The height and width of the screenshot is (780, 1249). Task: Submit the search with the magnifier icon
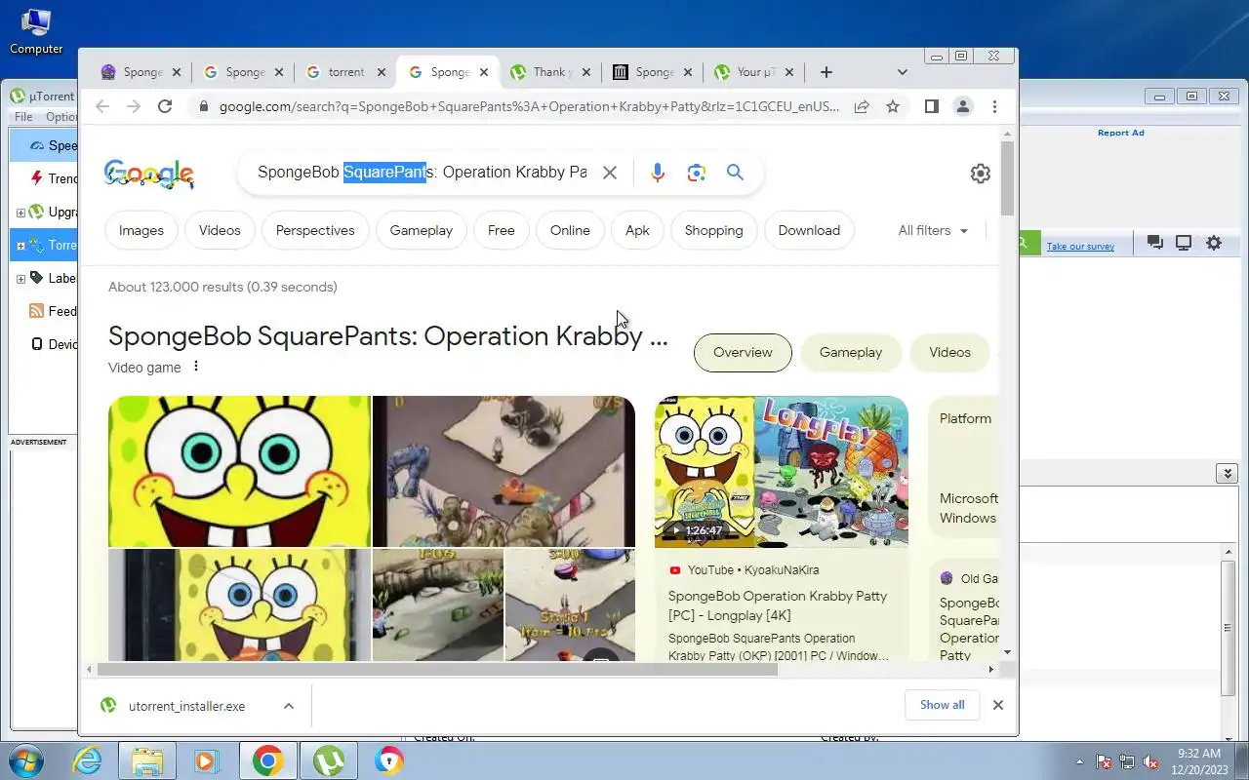tap(735, 173)
